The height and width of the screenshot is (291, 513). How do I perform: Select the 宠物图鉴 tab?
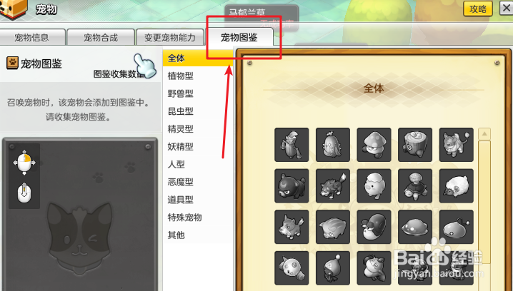[x=239, y=37]
